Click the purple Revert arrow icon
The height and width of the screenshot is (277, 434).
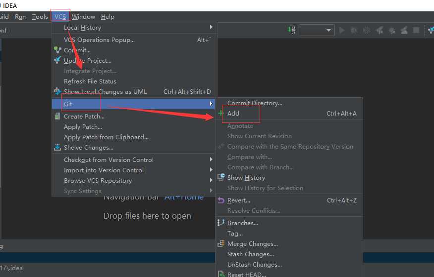(221, 200)
